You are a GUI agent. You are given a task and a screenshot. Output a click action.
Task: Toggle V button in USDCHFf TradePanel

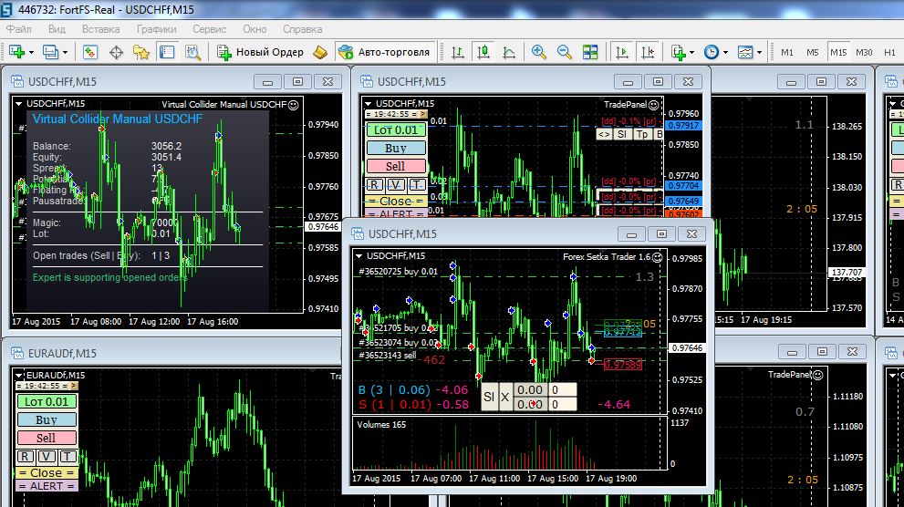point(396,184)
